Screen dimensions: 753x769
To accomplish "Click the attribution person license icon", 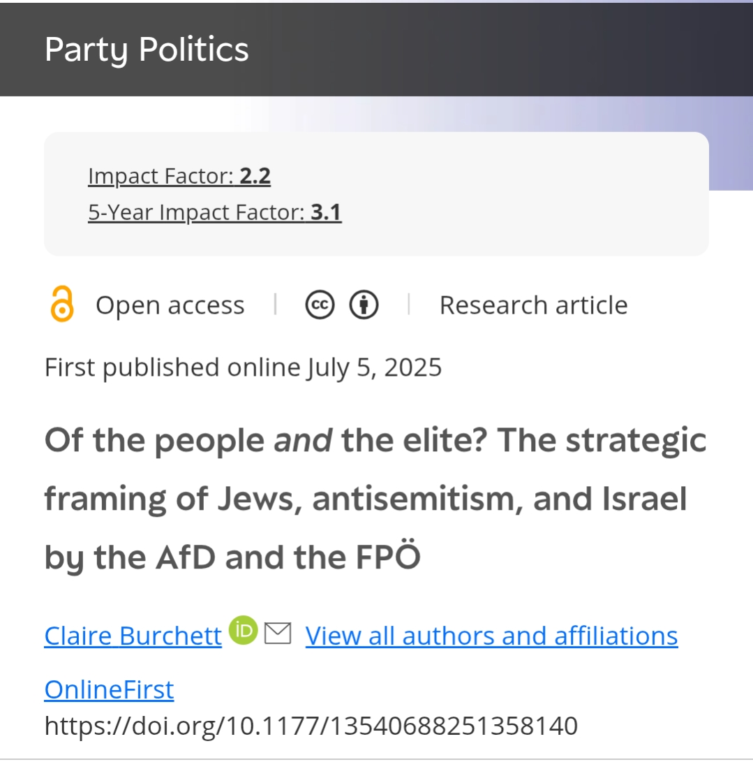I will (x=364, y=305).
